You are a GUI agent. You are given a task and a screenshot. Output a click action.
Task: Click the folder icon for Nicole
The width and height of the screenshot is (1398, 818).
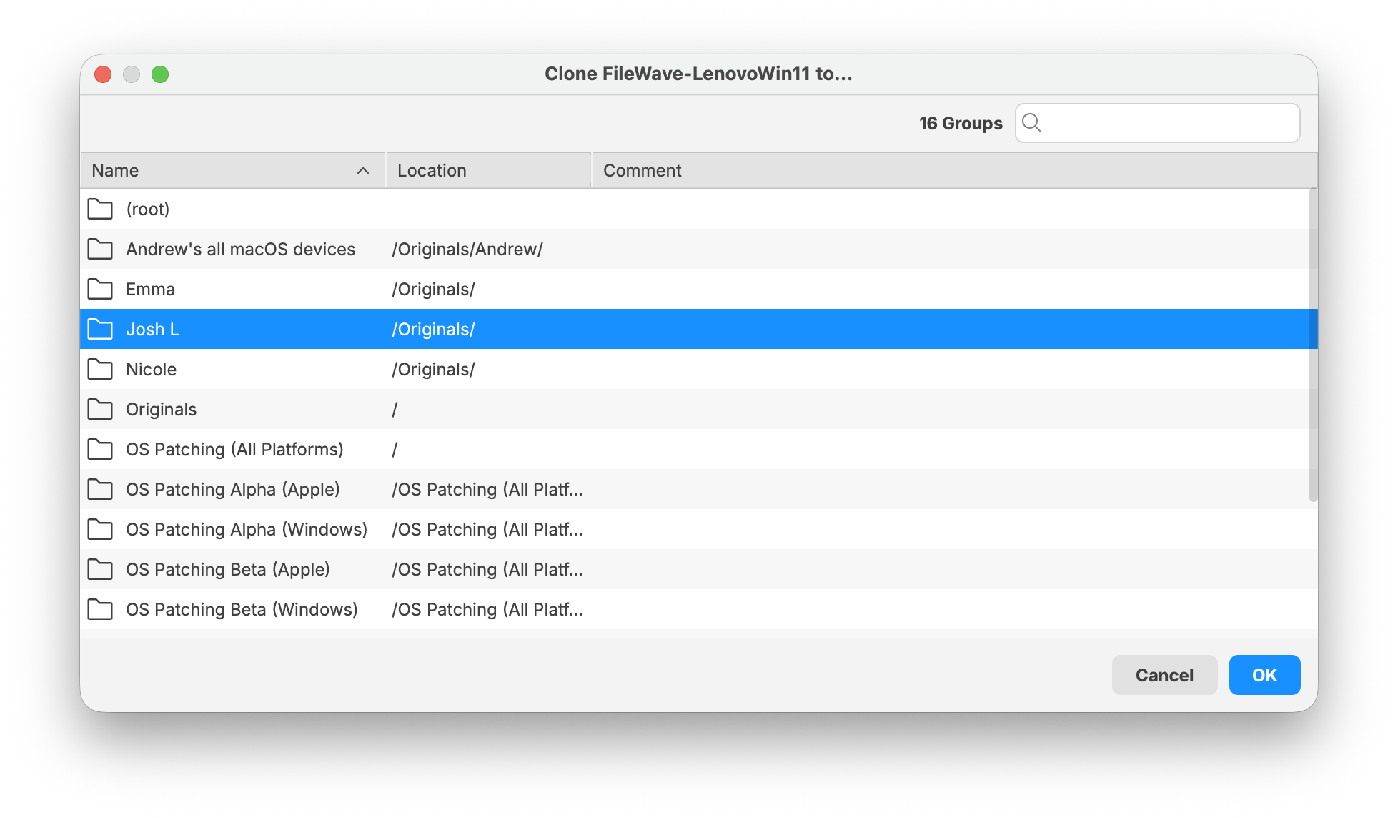(100, 369)
